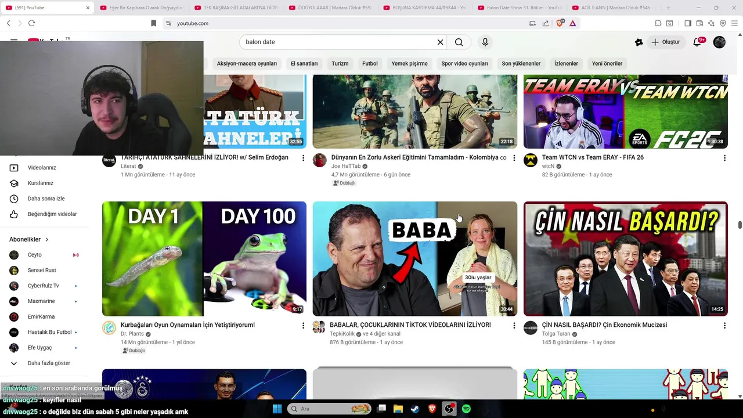Click the black star icon beside Oluştur
743x418 pixels.
pyautogui.click(x=639, y=42)
